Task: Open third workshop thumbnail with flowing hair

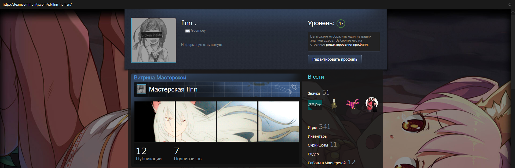Action: 237,122
